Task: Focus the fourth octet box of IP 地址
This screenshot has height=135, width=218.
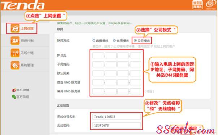Action: coord(136,55)
